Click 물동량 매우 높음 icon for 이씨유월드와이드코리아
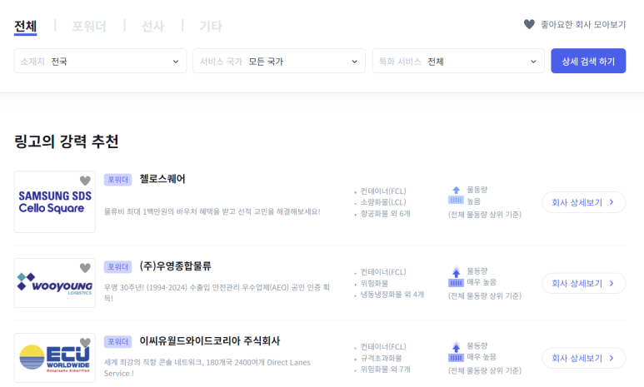The width and height of the screenshot is (644, 387). pos(456,351)
